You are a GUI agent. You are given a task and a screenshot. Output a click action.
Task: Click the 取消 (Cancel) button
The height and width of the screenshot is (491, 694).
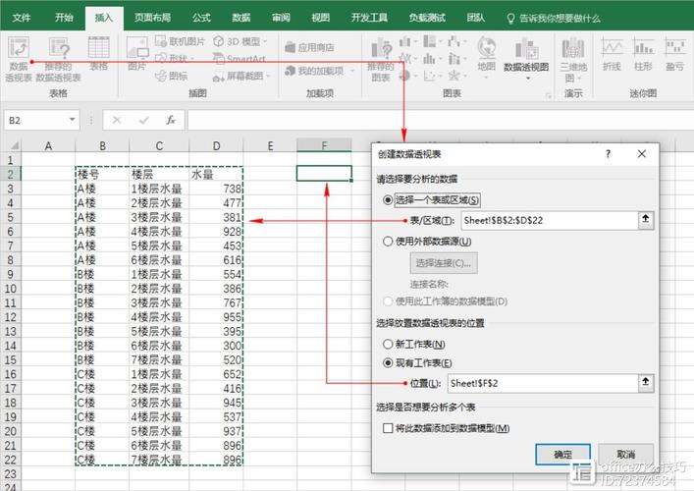click(x=626, y=455)
